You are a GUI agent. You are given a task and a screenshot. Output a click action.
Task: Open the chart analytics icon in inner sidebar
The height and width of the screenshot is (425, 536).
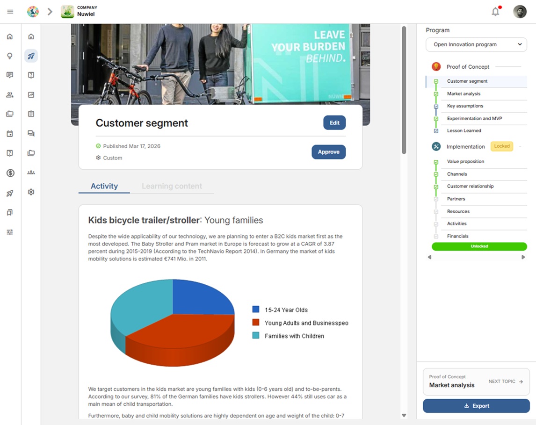click(x=31, y=95)
